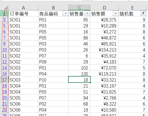Select cell with sales amount ¥10,289
The height and width of the screenshot is (116, 148).
click(105, 26)
